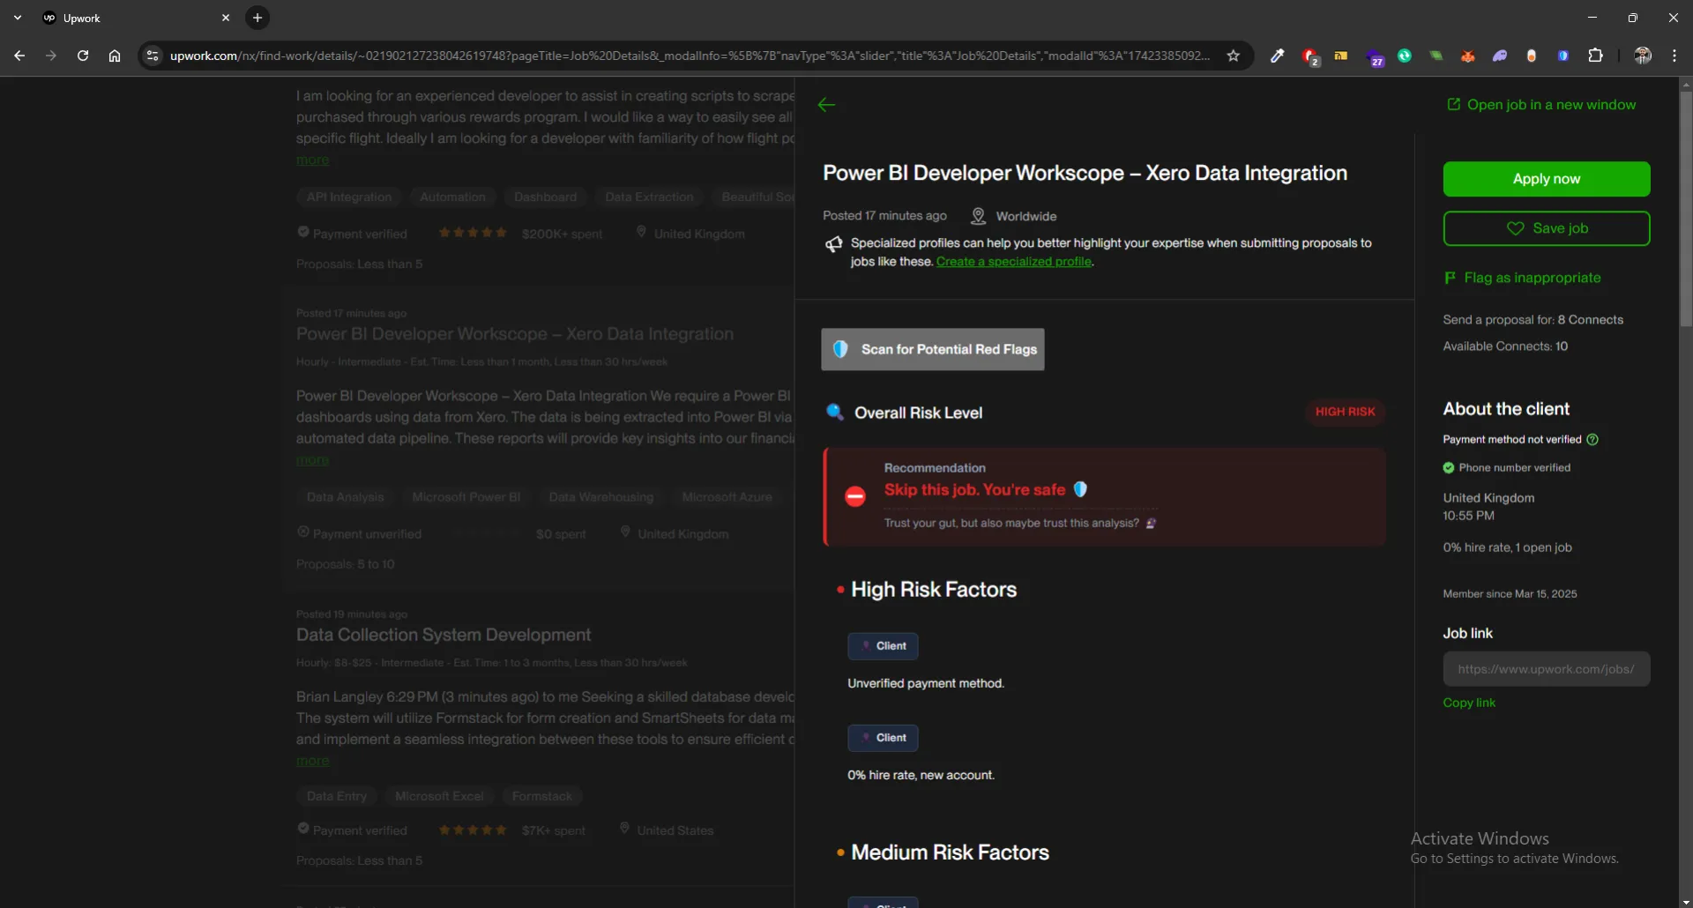
Task: Click Copy link under Job link
Action: (x=1468, y=703)
